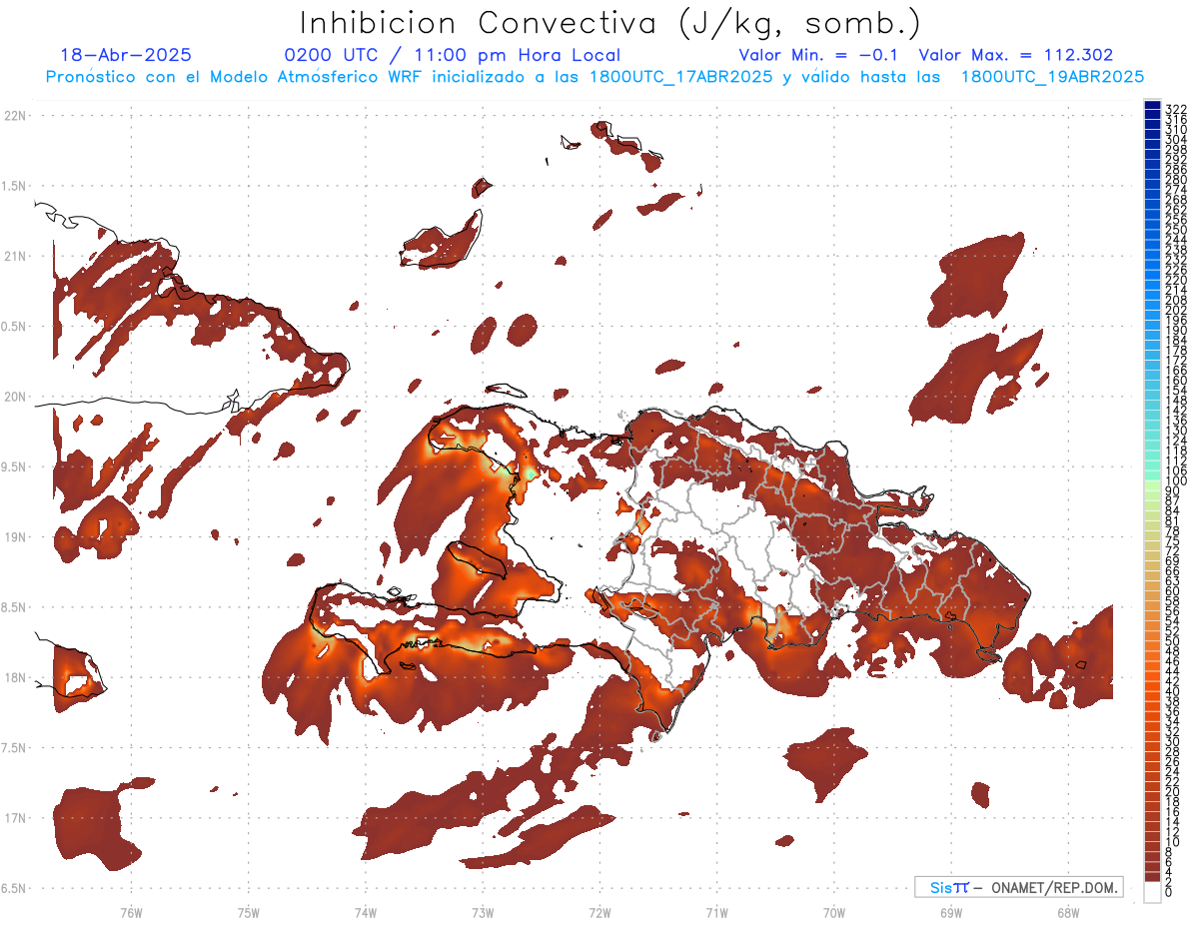The height and width of the screenshot is (926, 1199).
Task: Click the '0' color bar value
Action: pyautogui.click(x=1168, y=892)
